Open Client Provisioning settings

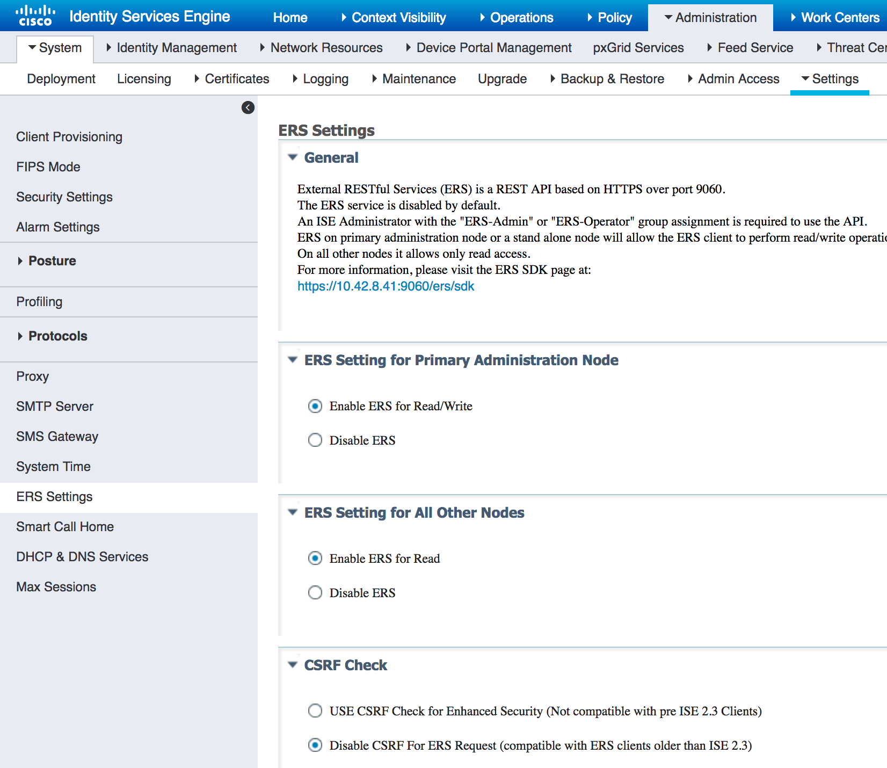point(69,137)
